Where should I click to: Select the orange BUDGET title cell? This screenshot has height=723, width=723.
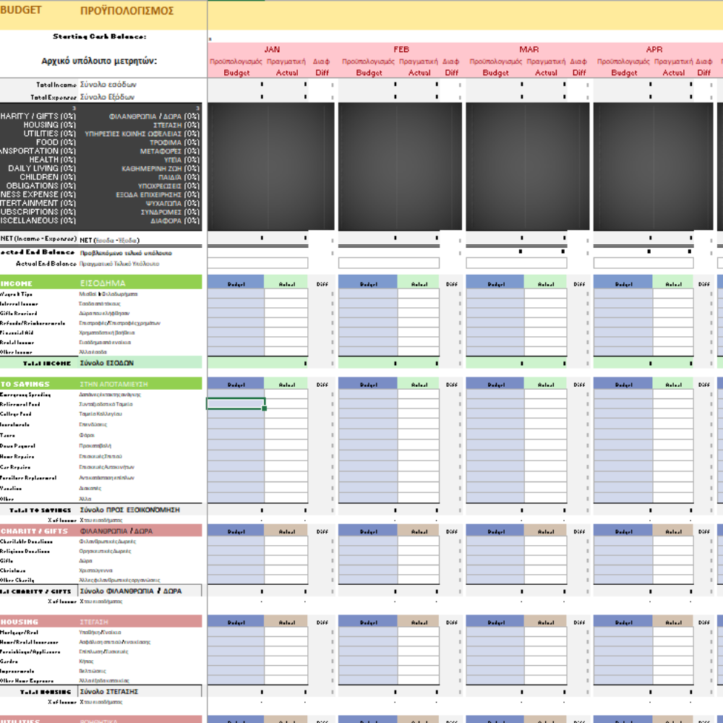[21, 10]
